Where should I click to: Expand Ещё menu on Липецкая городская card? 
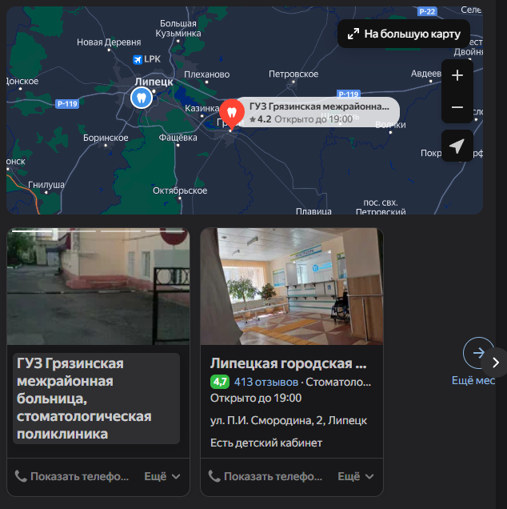(x=356, y=476)
